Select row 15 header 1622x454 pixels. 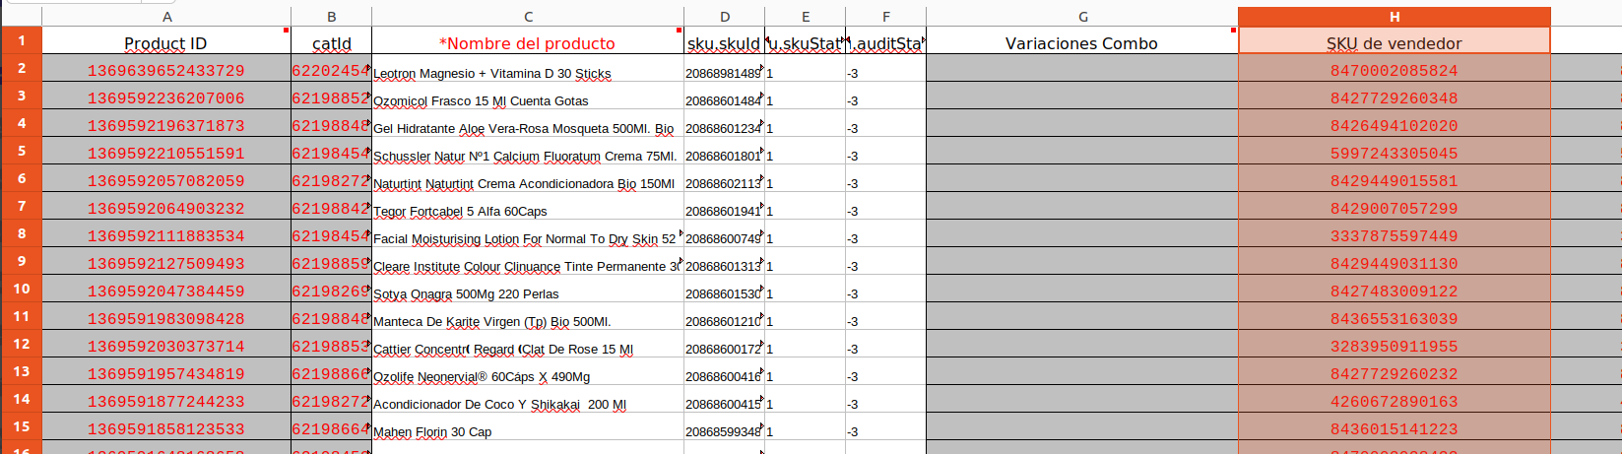coord(21,426)
